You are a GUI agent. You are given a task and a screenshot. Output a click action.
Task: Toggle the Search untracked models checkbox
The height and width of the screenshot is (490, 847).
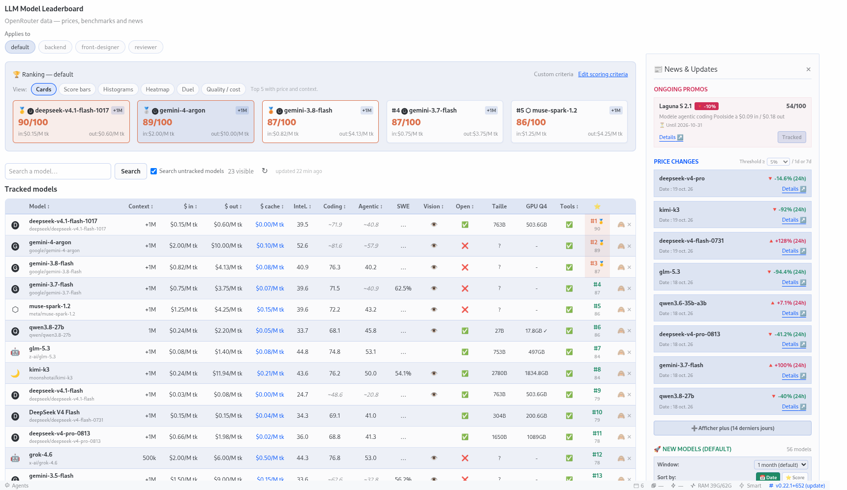(x=154, y=171)
